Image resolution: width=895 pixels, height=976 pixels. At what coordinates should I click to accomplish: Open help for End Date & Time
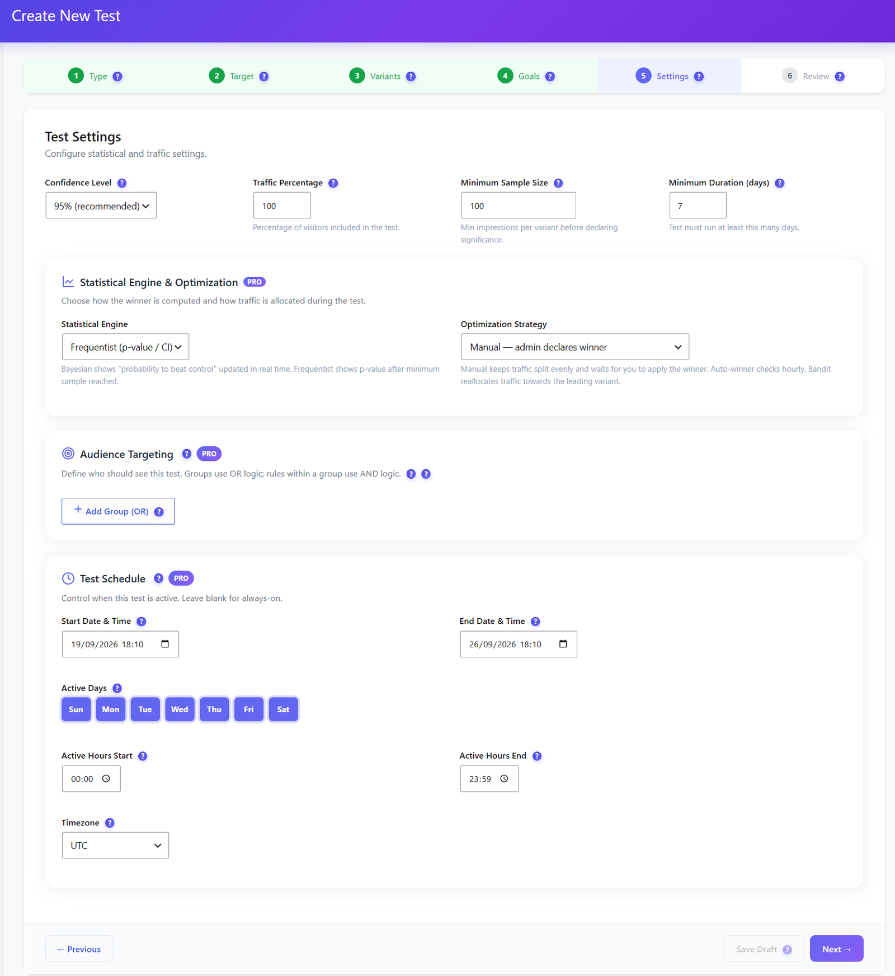click(x=535, y=622)
